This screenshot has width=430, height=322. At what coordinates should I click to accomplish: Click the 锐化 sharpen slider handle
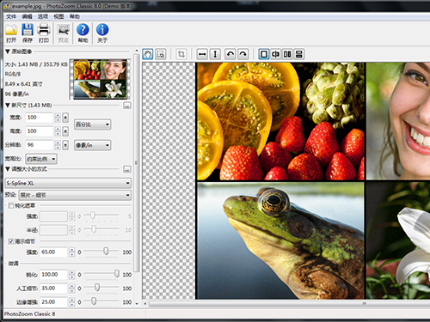click(117, 274)
